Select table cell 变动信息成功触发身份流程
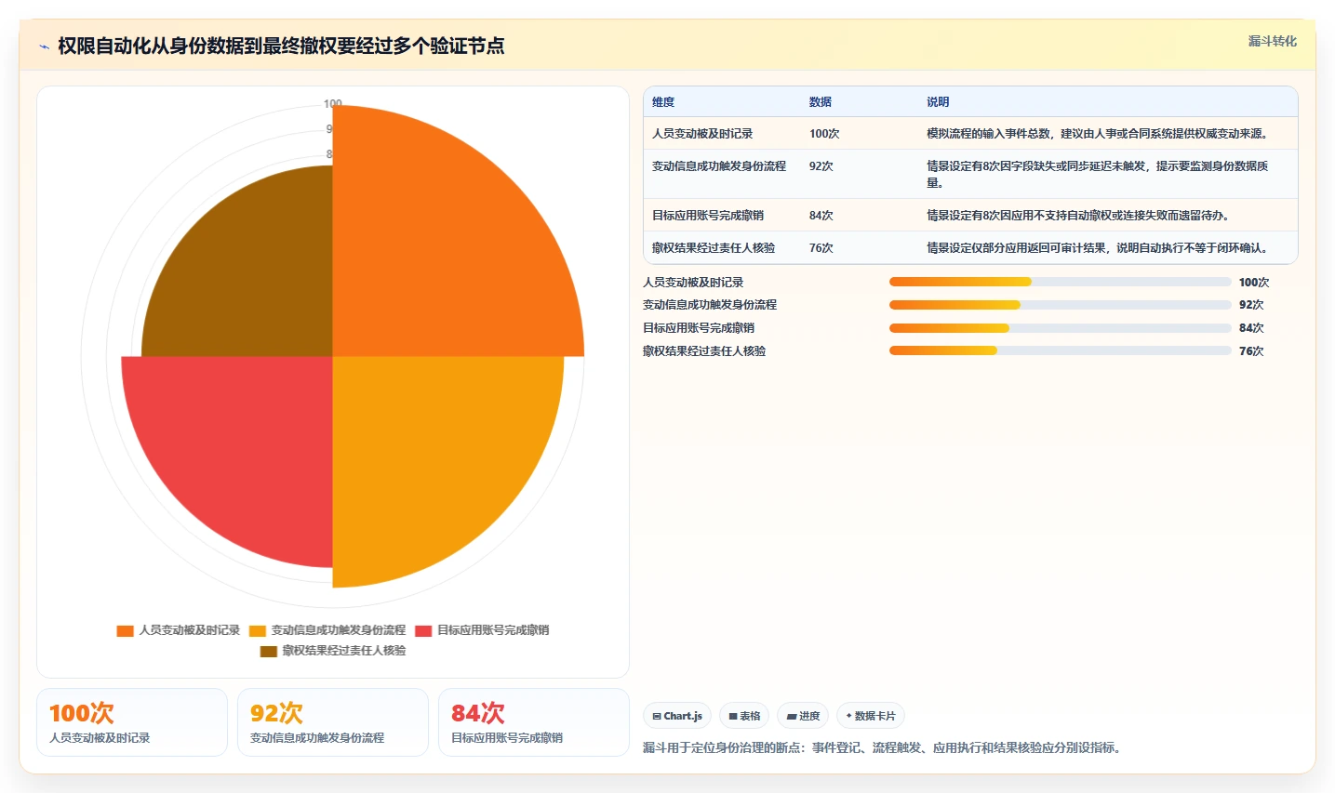 (719, 166)
